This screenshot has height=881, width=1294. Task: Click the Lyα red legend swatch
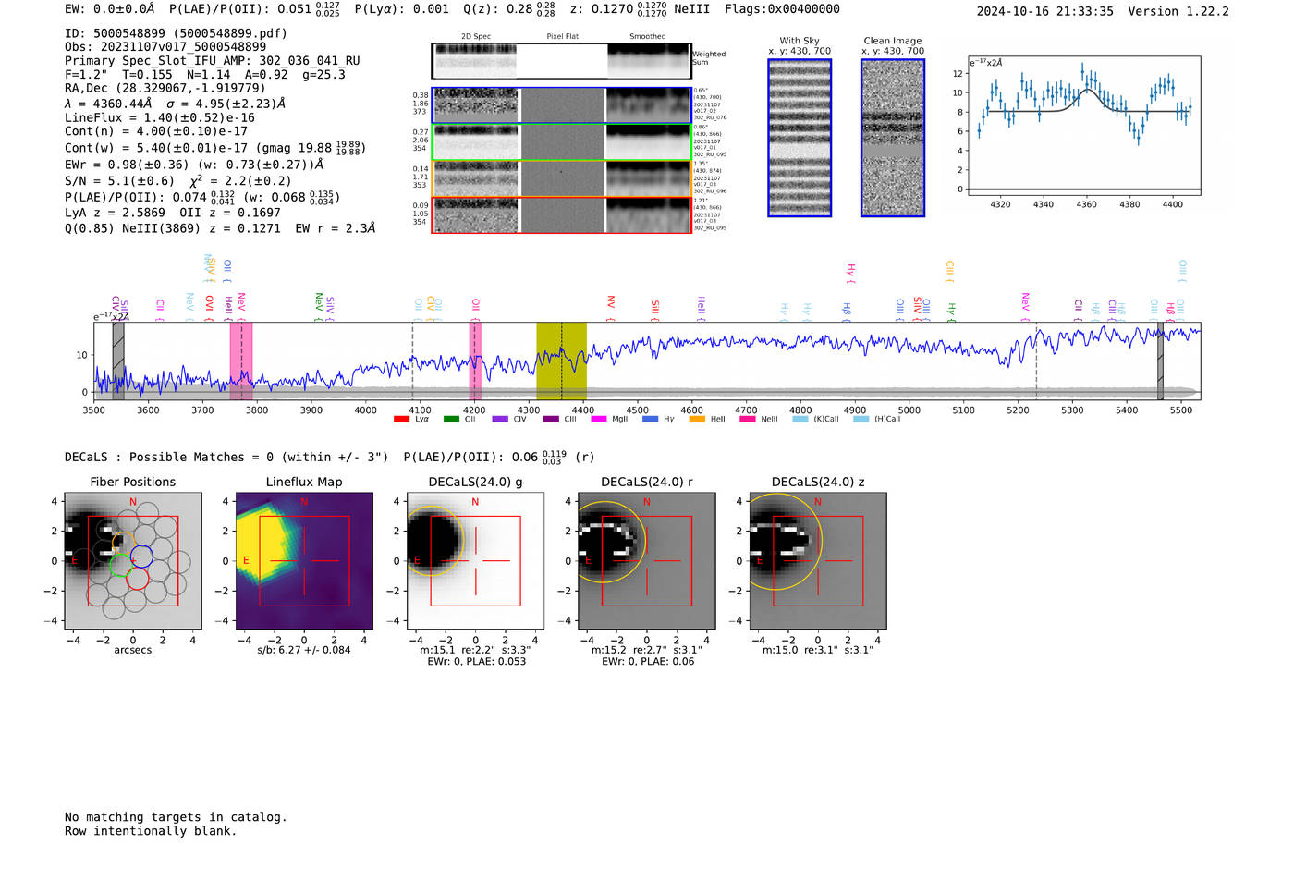pyautogui.click(x=401, y=419)
